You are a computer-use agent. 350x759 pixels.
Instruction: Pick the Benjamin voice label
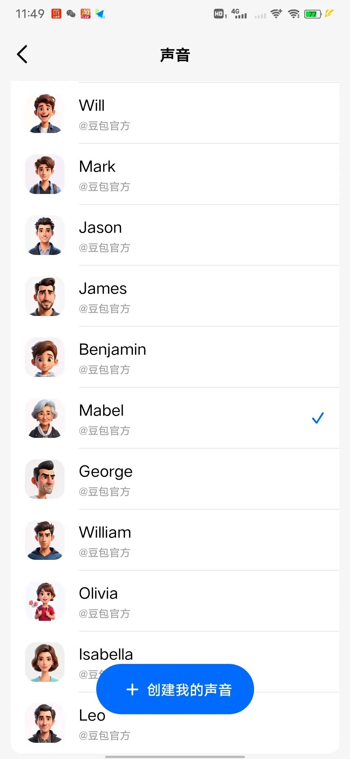coord(112,350)
